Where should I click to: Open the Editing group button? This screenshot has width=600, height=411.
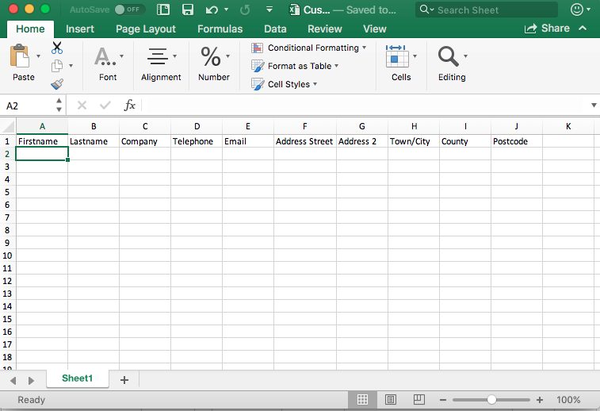452,63
